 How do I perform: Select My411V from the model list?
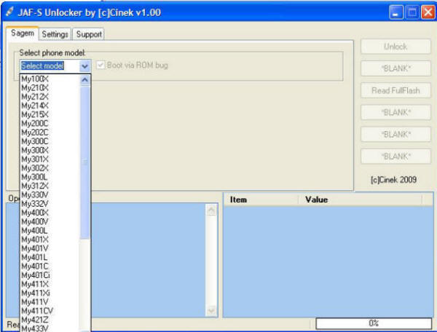(50, 302)
